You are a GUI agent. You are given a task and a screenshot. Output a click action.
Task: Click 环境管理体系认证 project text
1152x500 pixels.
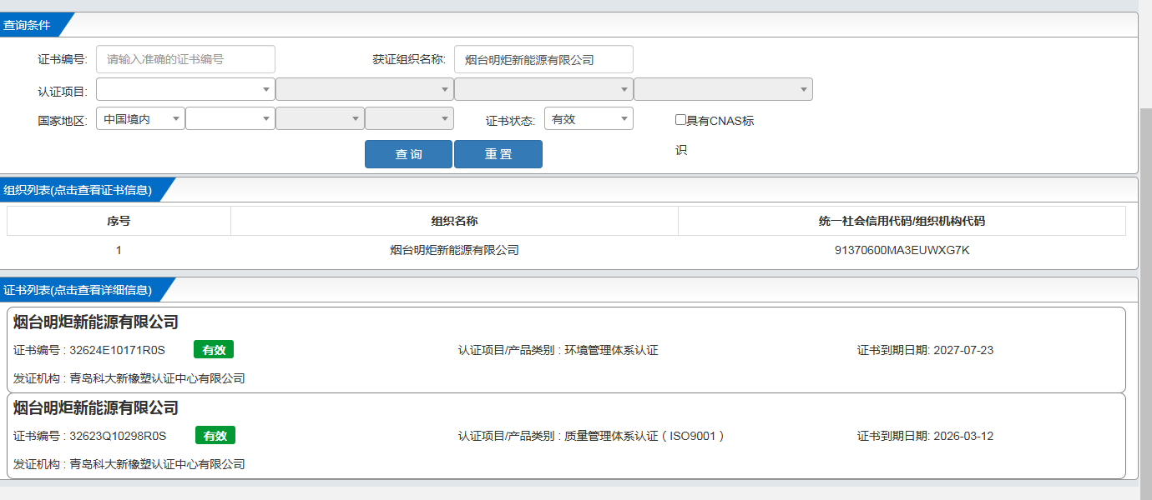611,350
